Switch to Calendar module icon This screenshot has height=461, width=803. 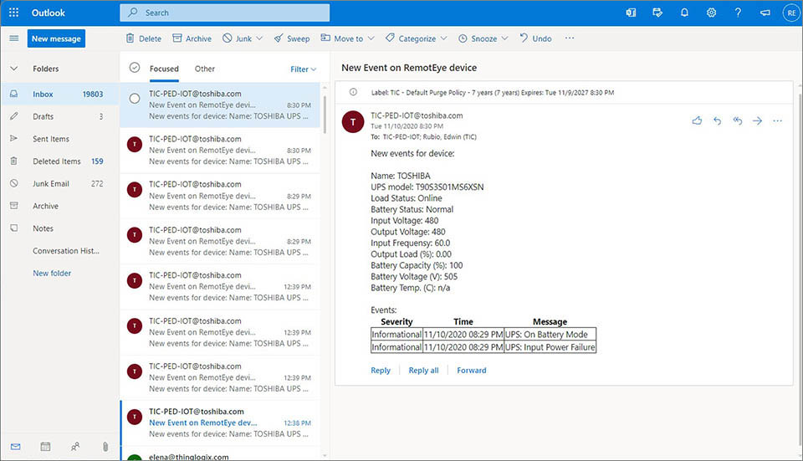[x=45, y=447]
